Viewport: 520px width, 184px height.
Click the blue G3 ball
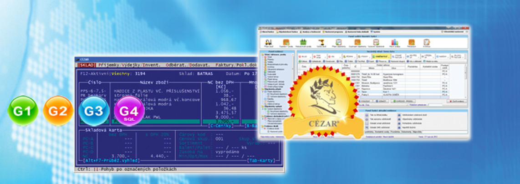click(x=94, y=111)
